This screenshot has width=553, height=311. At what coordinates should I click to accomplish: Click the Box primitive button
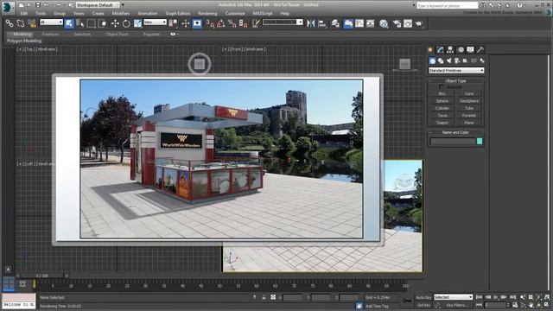tap(442, 94)
